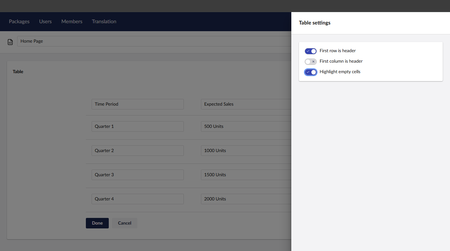Click the document code icon beside Home Page
Viewport: 450px width, 251px height.
(x=10, y=42)
